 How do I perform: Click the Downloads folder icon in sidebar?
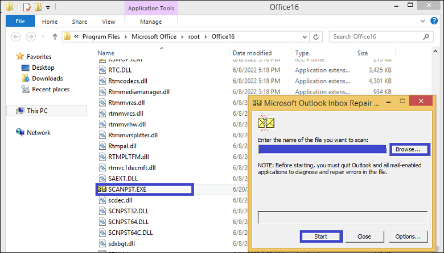click(25, 78)
